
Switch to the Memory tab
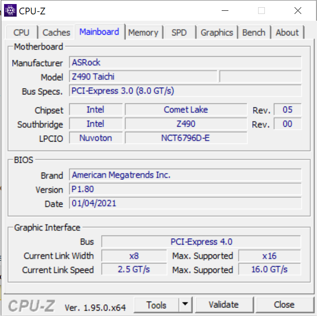pyautogui.click(x=143, y=32)
